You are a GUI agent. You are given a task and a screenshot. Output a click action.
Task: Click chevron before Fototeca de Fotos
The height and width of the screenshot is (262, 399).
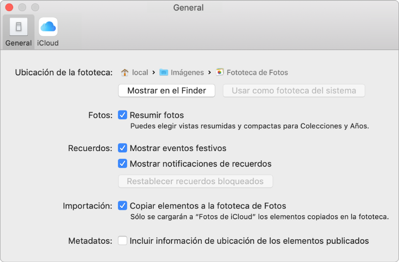(x=210, y=73)
